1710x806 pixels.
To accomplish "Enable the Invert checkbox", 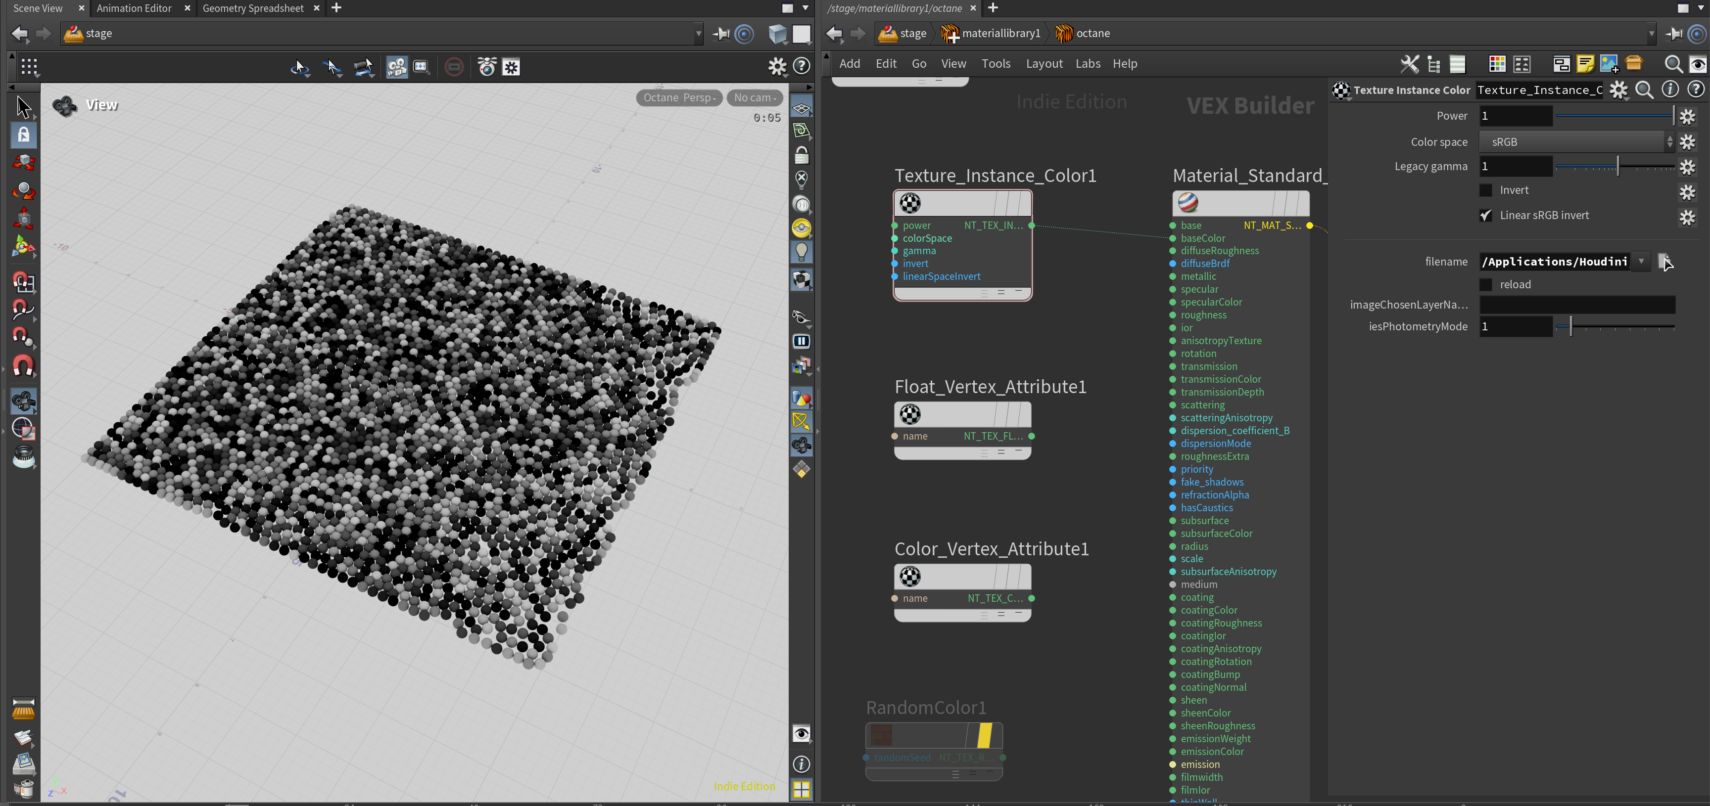I will (1486, 190).
